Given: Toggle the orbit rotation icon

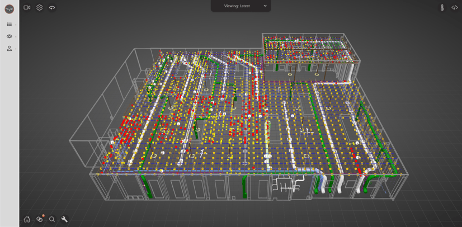Looking at the screenshot, I should pyautogui.click(x=52, y=8).
